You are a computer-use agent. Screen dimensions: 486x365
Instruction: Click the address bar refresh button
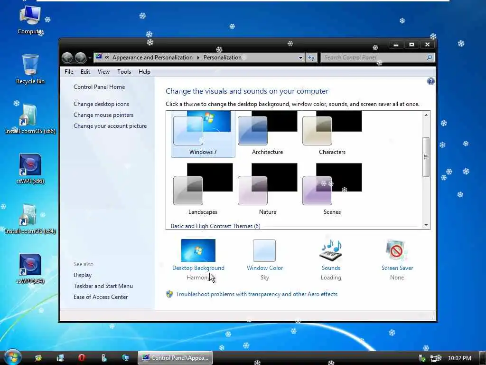311,58
